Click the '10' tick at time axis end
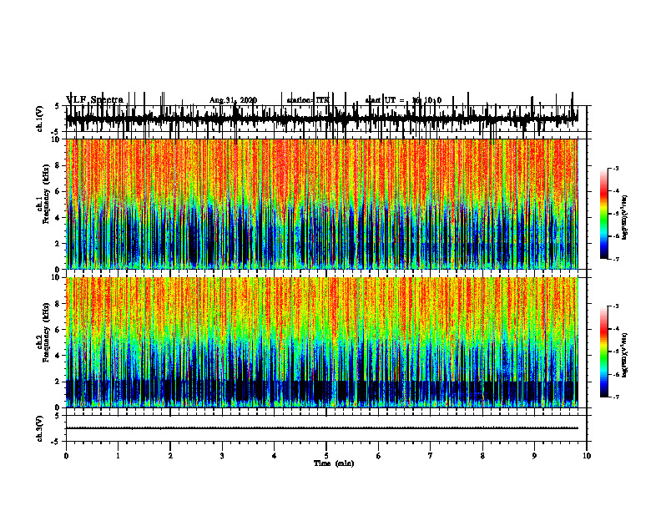This screenshot has width=661, height=511. click(587, 456)
